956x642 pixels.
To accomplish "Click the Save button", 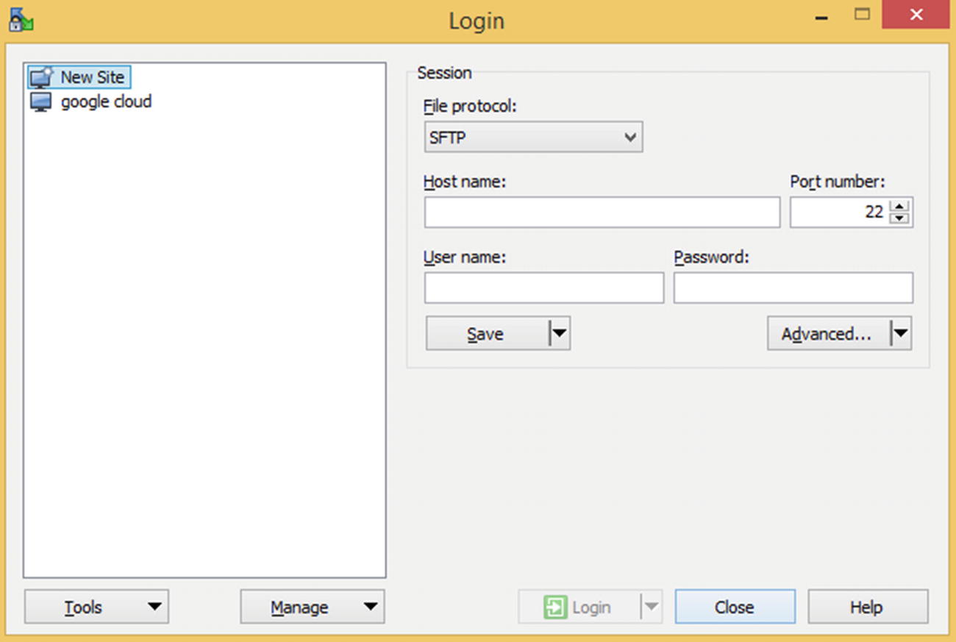I will click(487, 333).
